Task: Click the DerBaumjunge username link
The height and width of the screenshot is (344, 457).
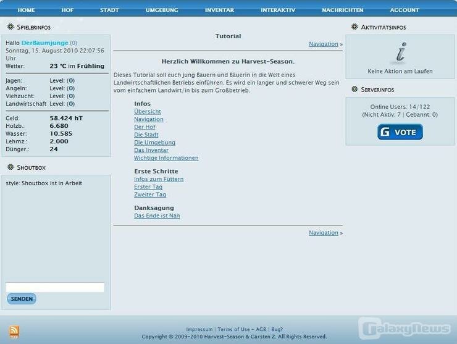Action: coord(44,43)
